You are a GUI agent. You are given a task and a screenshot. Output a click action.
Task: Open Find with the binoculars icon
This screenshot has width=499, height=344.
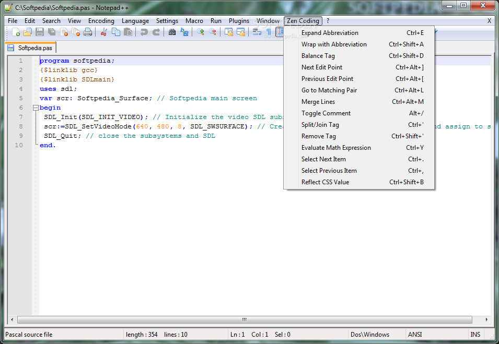point(172,32)
